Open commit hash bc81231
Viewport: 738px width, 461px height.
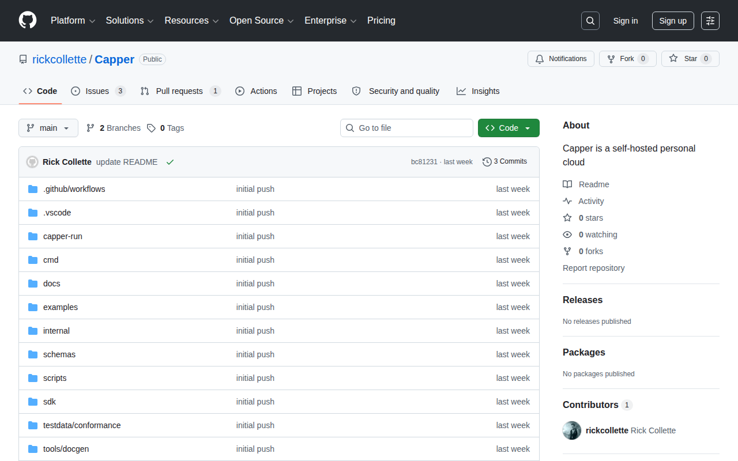click(x=424, y=162)
